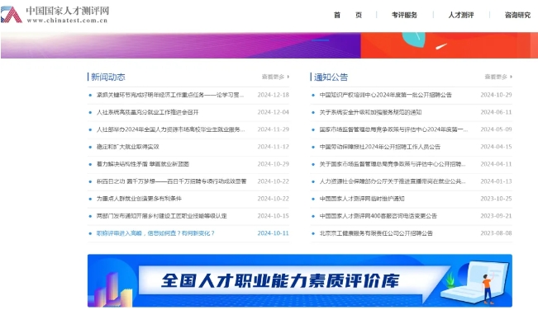The image size is (538, 310).
Task: Open news 人社系统高质量充分就业工作推进会召开
Action: 148,112
